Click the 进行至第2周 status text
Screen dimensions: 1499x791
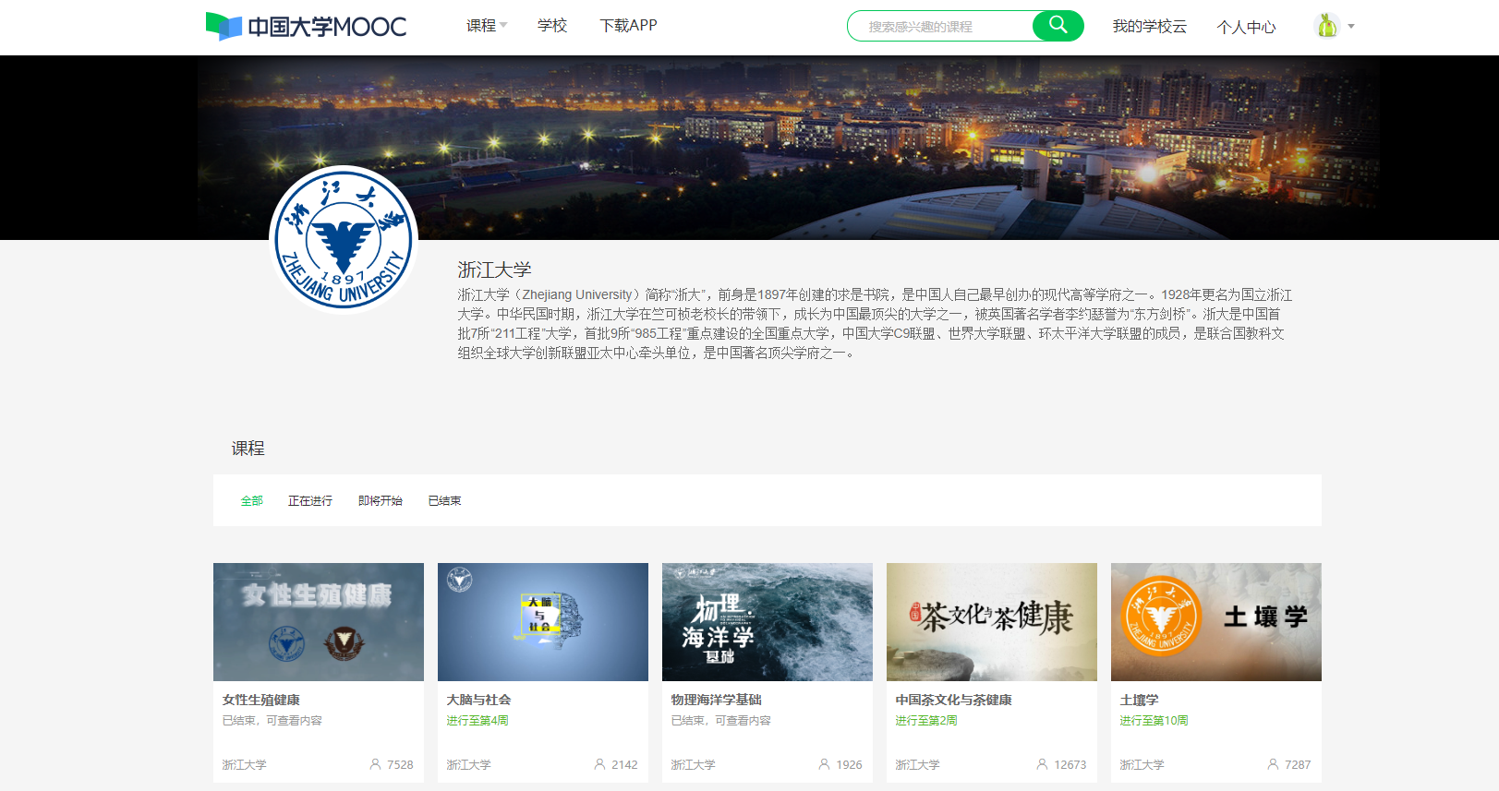(x=926, y=721)
